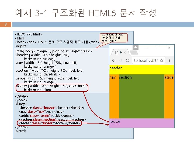Click the aside element code line
This screenshot has width=194, height=145.
[47, 116]
